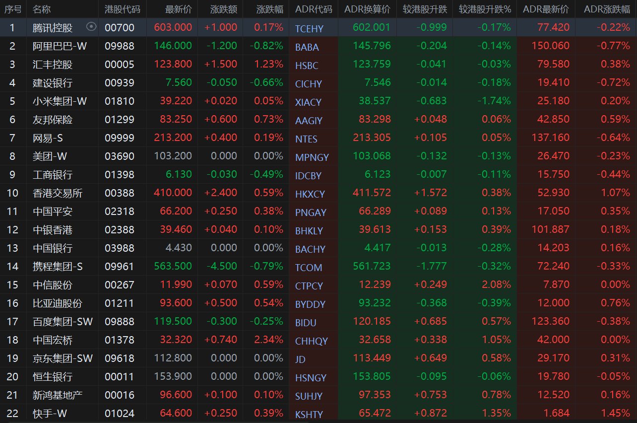The image size is (637, 423).
Task: Click the ADR converted price 561.723
Action: pos(372,267)
